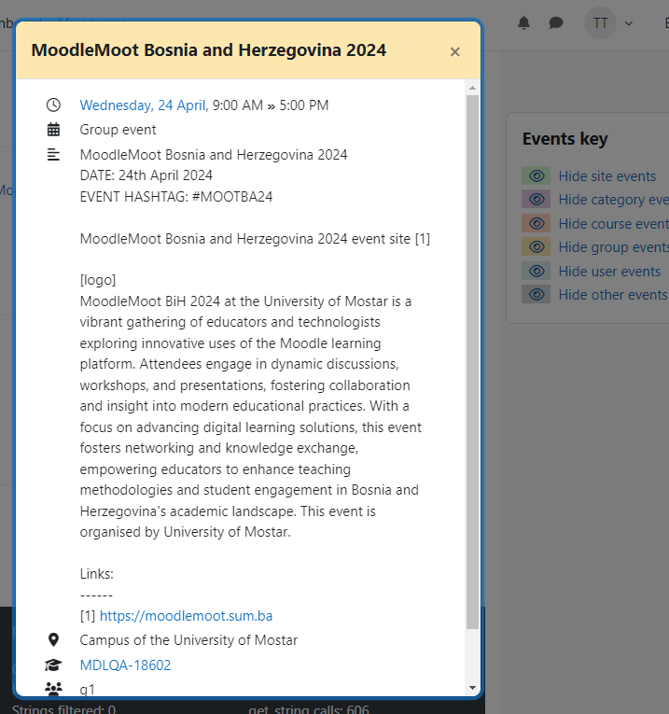Viewport: 669px width, 714px height.
Task: Expand the user menu chevron
Action: point(629,23)
